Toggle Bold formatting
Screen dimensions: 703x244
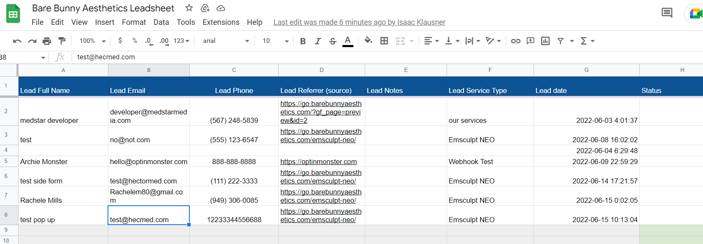point(303,41)
